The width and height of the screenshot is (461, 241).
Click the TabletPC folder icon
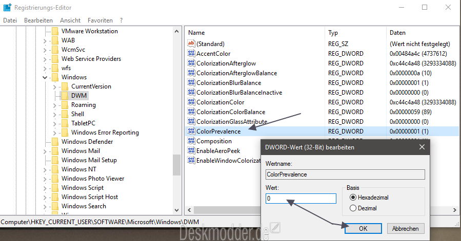65,123
